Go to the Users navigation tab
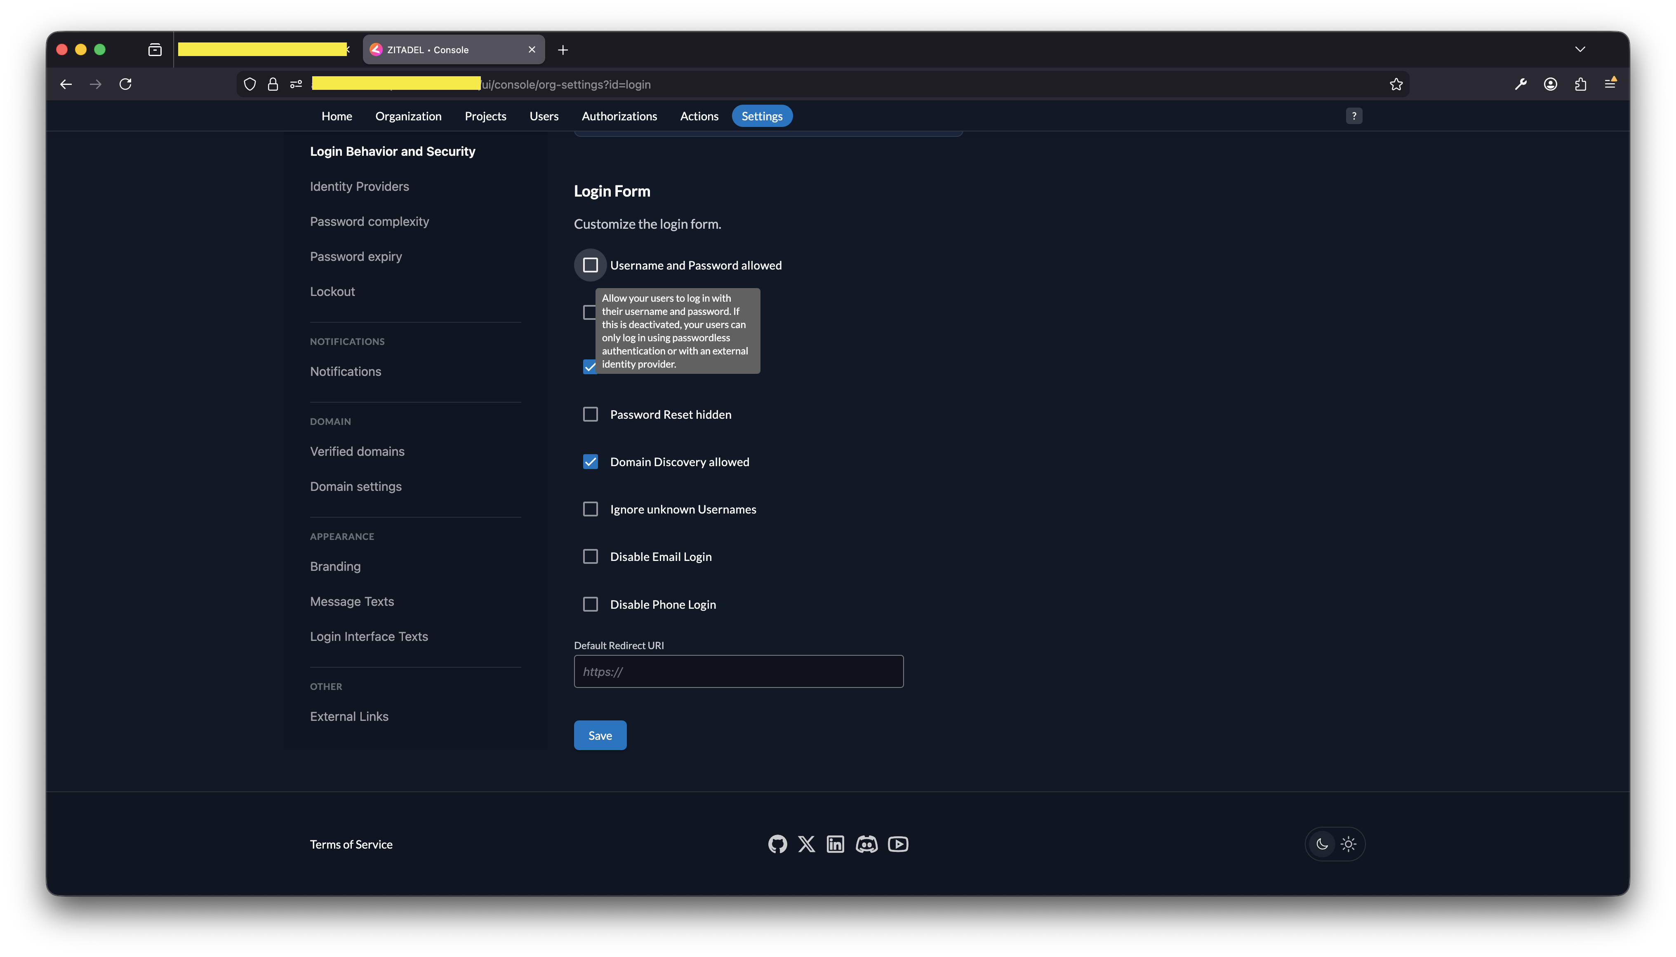 click(544, 116)
